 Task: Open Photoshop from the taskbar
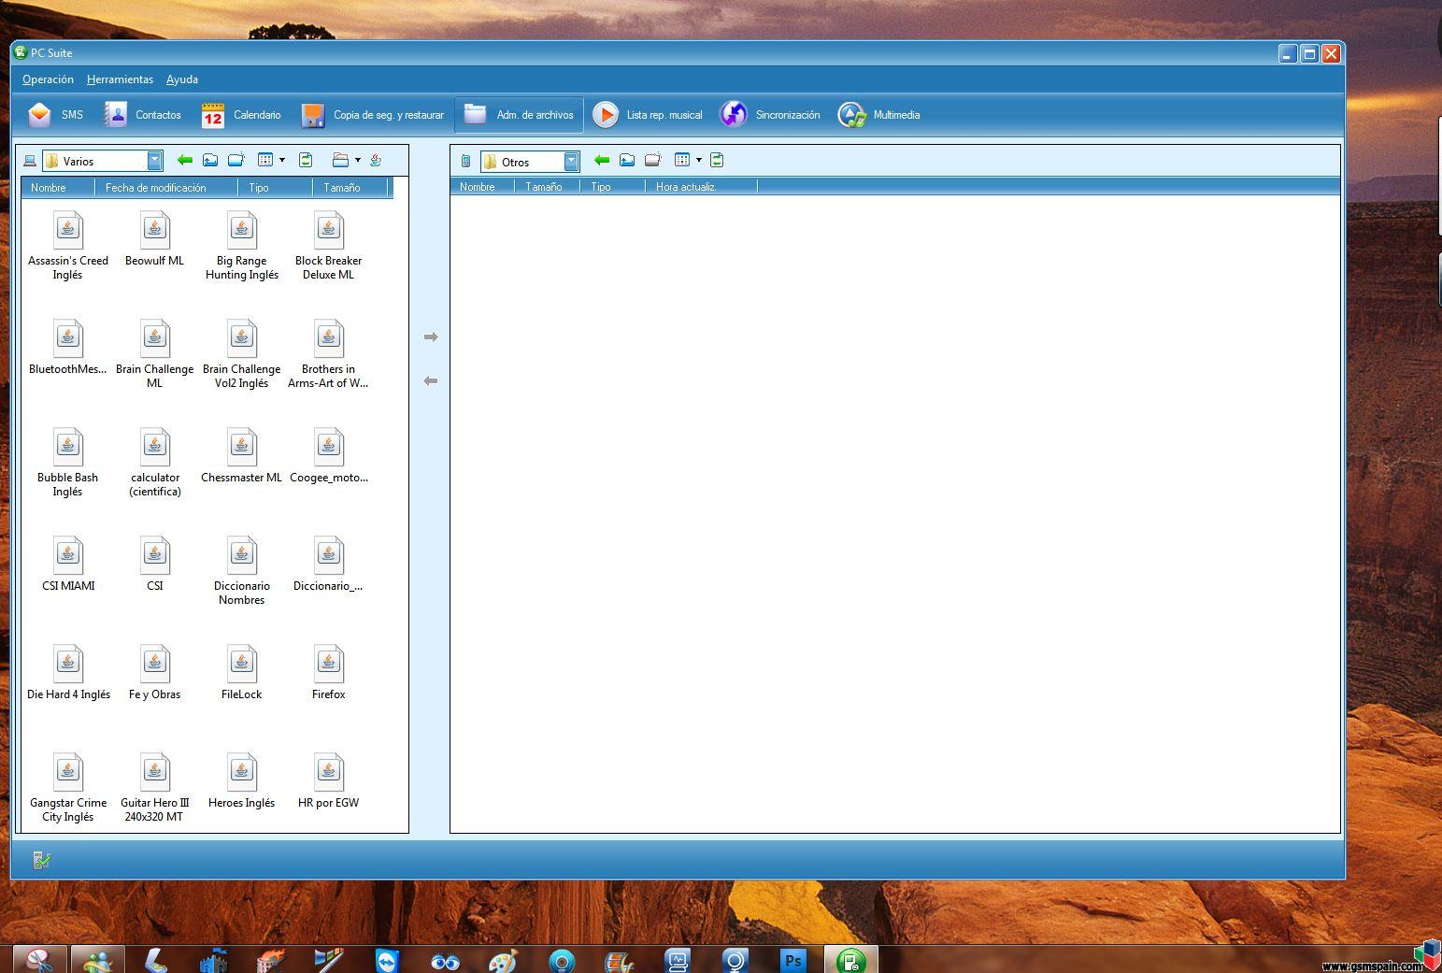793,960
